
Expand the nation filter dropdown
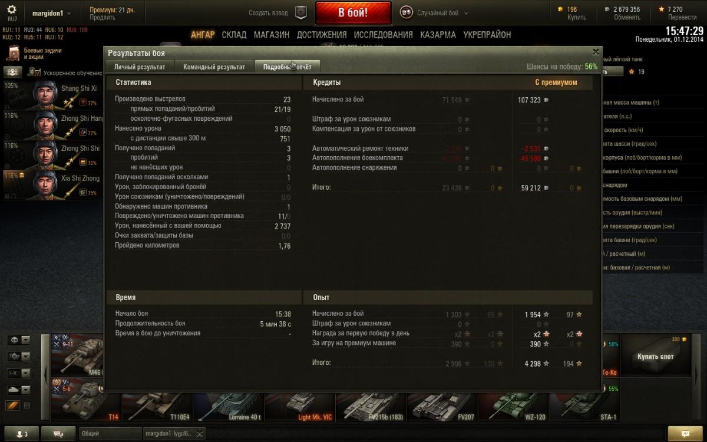point(18,340)
